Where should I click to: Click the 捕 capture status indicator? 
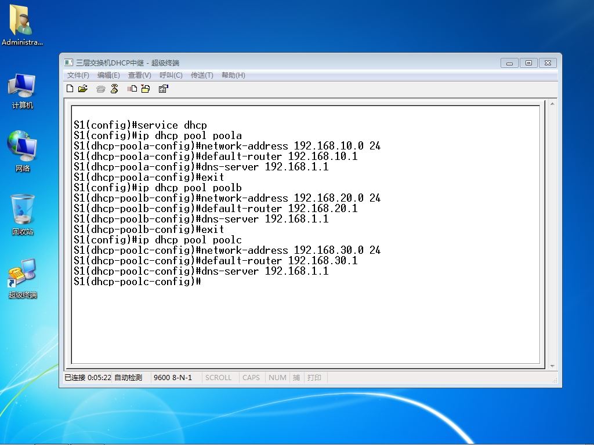click(x=296, y=378)
